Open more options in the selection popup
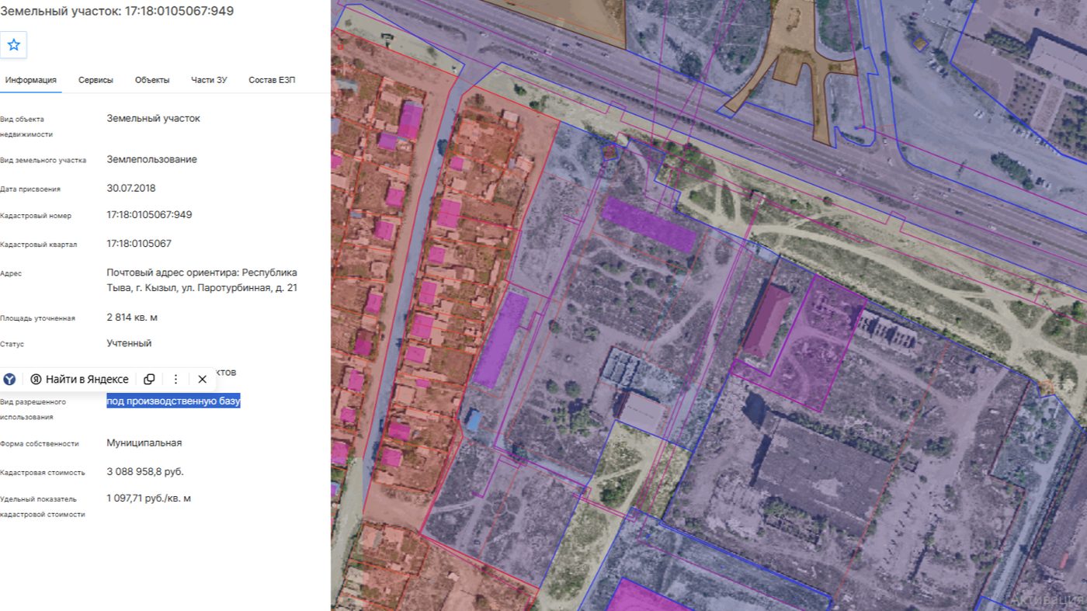This screenshot has width=1087, height=611. pyautogui.click(x=175, y=379)
